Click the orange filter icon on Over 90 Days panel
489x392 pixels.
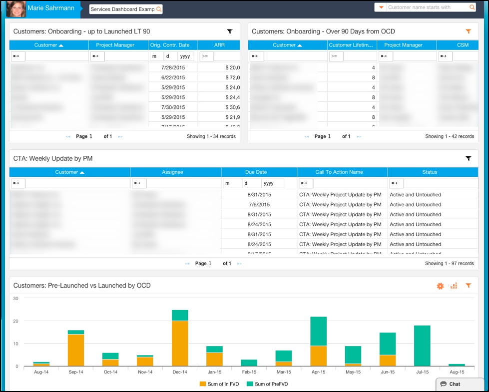[x=468, y=31]
